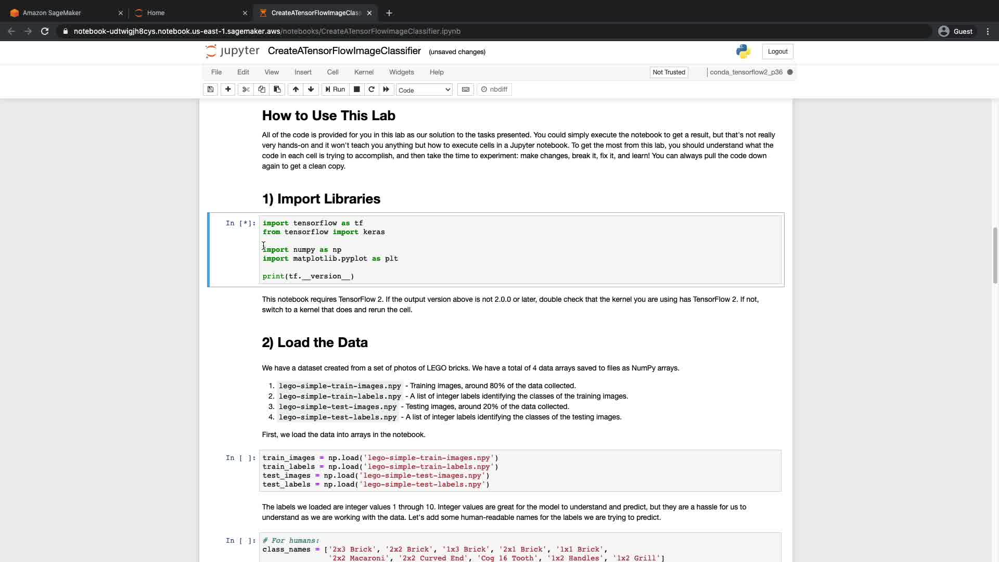Open the cell type Code dropdown
Viewport: 999px width, 562px height.
424,90
